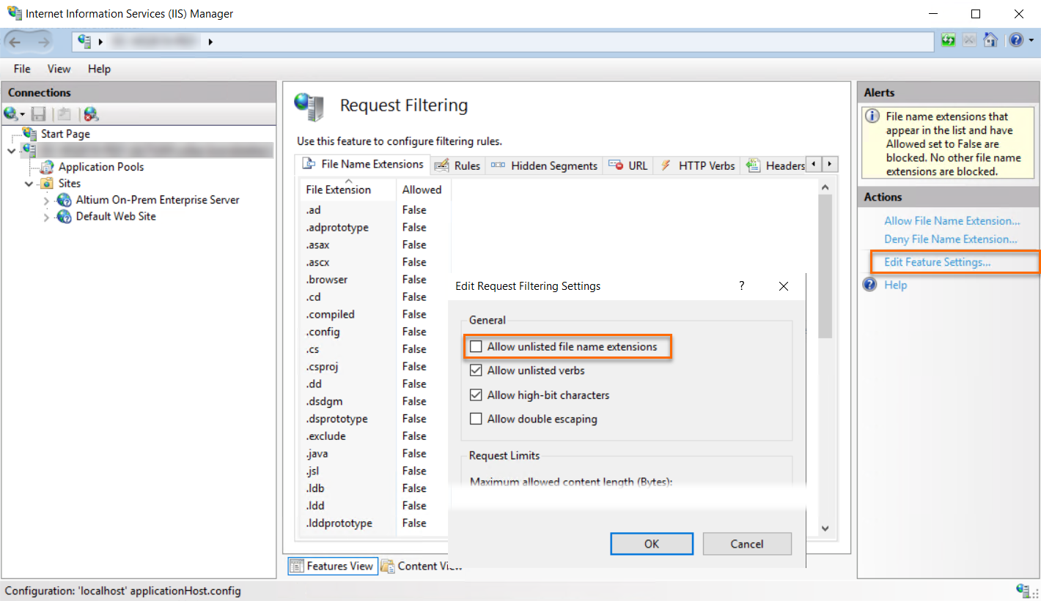Click the tab strip left arrow
Viewport: 1041px width, 601px height.
click(813, 165)
